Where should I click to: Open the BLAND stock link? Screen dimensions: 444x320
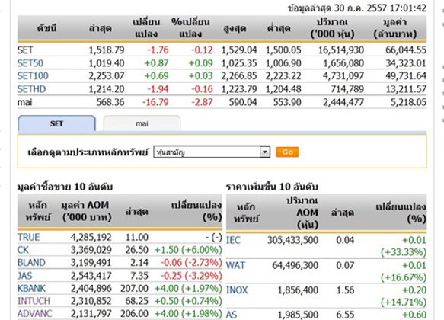point(31,263)
